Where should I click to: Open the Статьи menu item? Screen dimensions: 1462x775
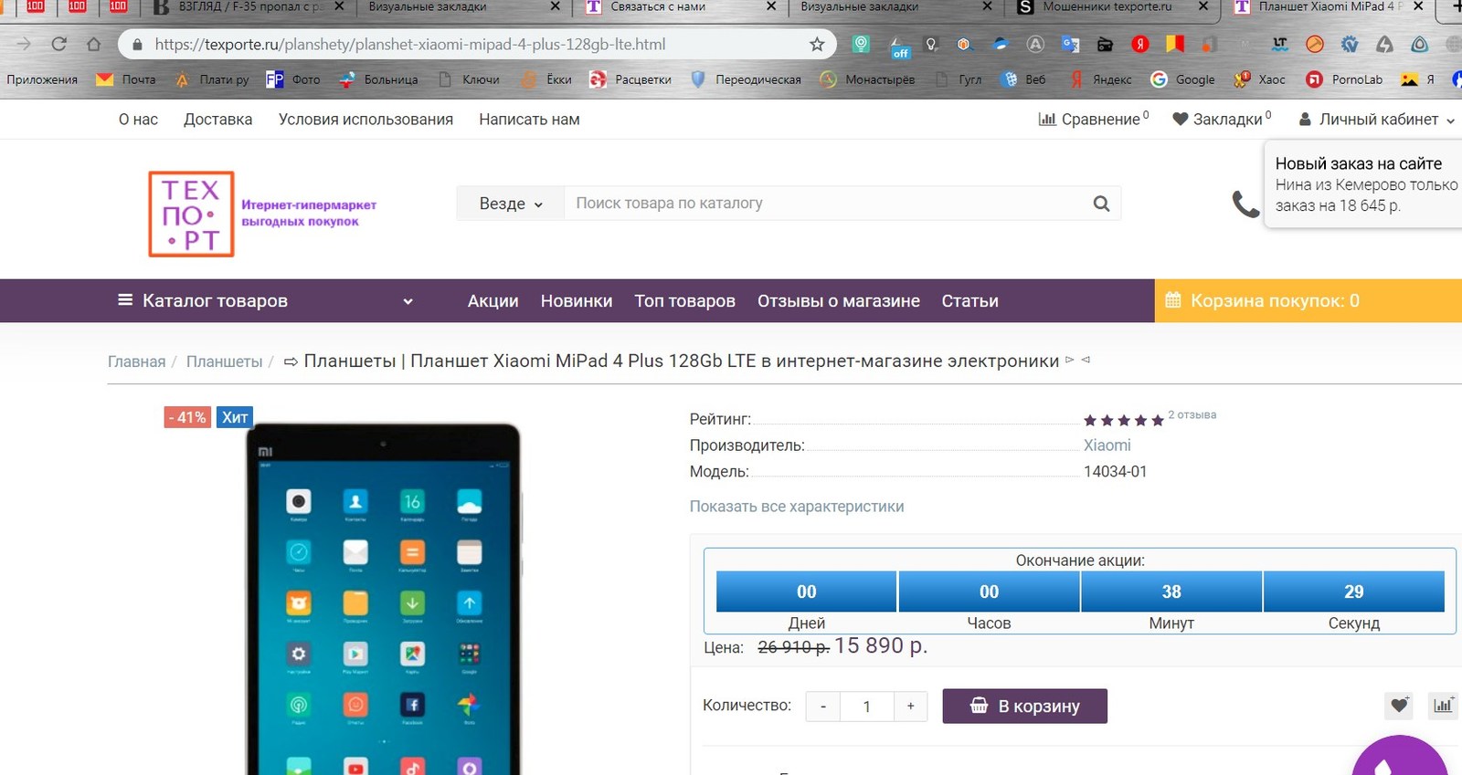[x=969, y=300]
